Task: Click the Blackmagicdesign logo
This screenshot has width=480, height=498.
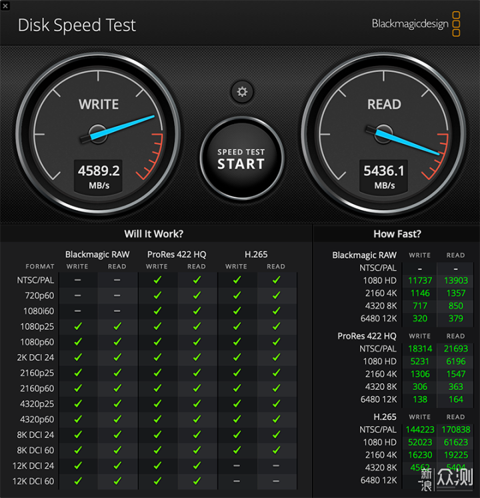Action: coord(416,24)
